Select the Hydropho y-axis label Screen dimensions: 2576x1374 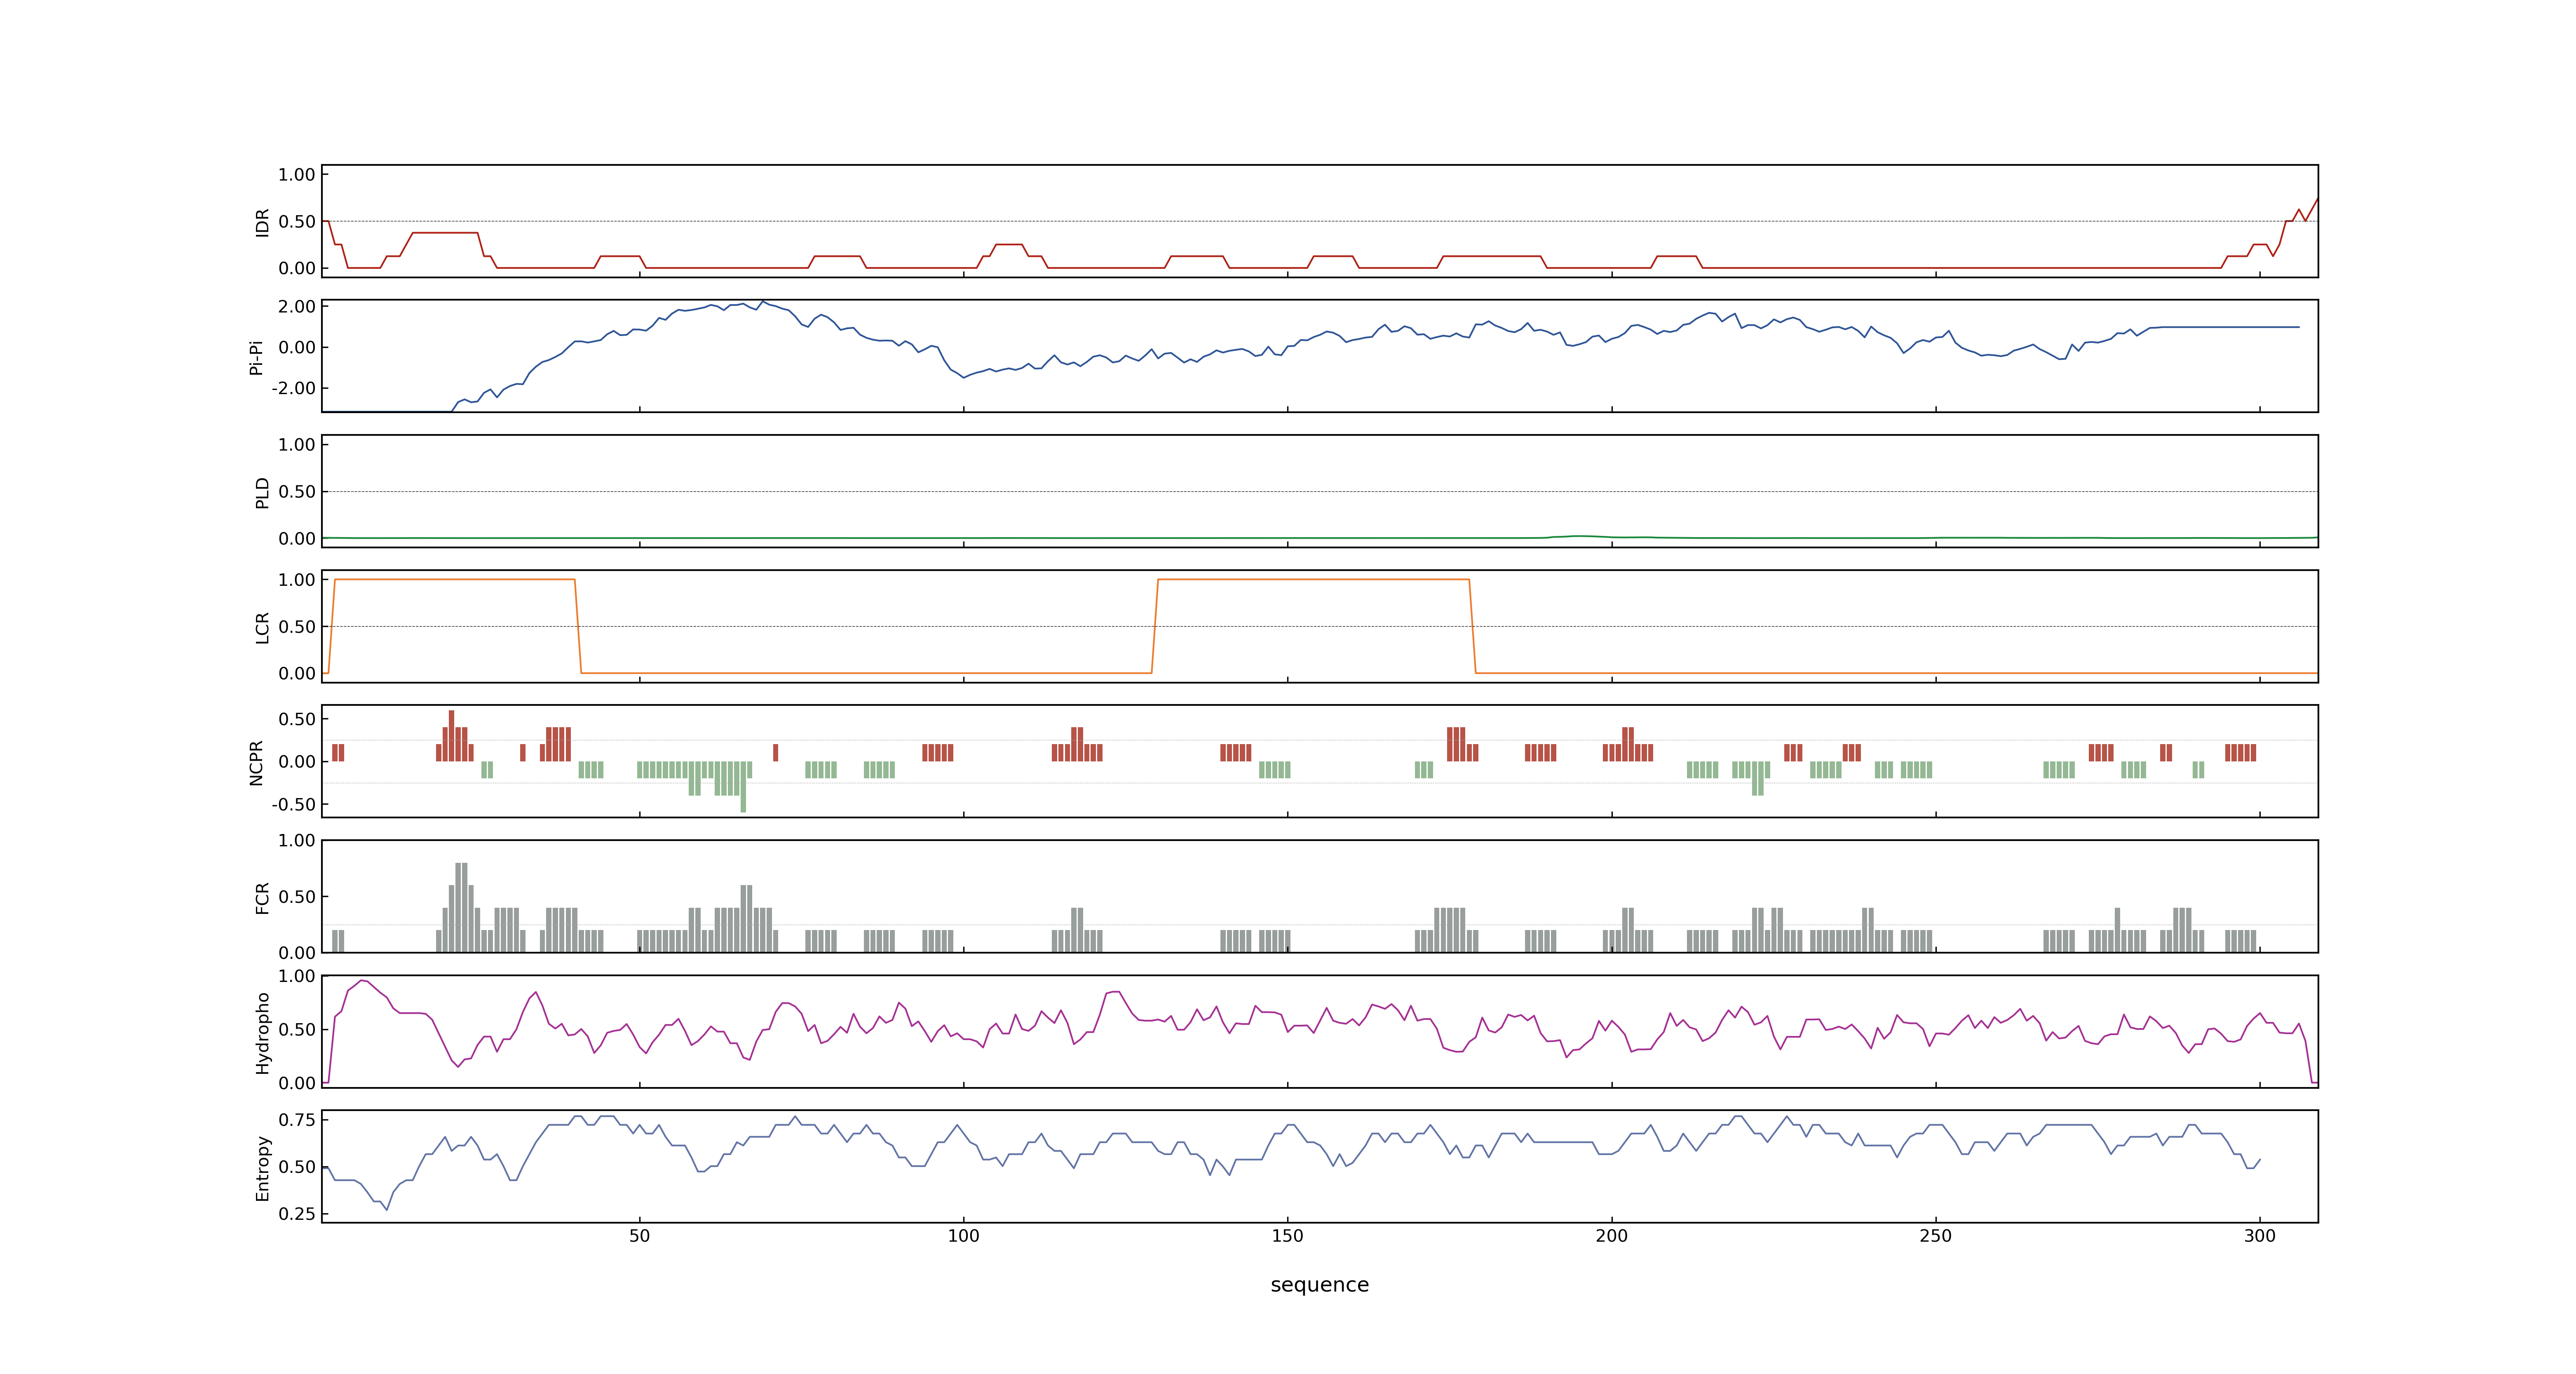tap(262, 1033)
